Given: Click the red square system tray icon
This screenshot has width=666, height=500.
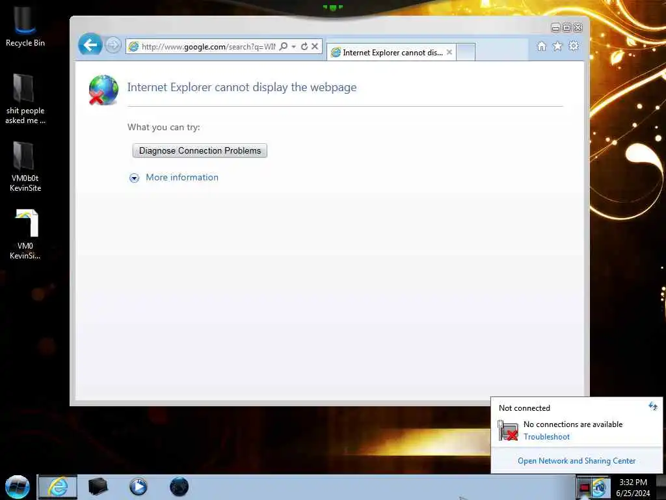Looking at the screenshot, I should pyautogui.click(x=585, y=488).
